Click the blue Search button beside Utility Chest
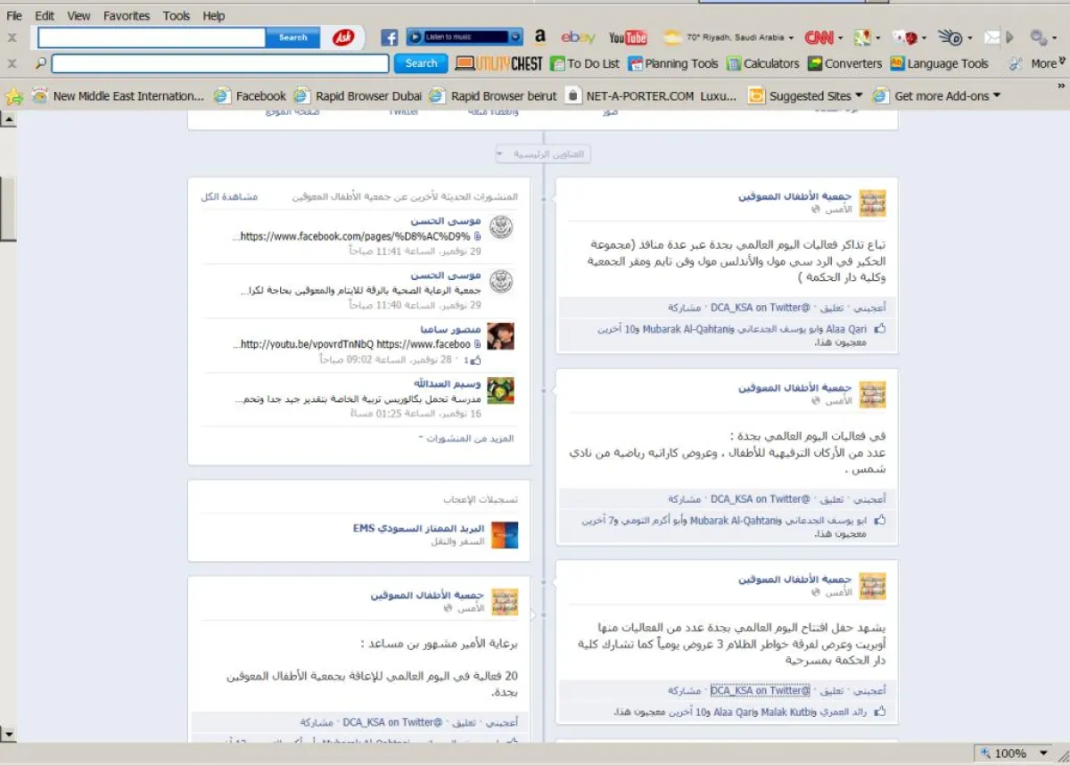The image size is (1070, 766). coord(421,63)
